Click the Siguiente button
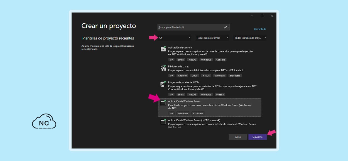Viewport: 348px width, 161px height. tap(258, 137)
